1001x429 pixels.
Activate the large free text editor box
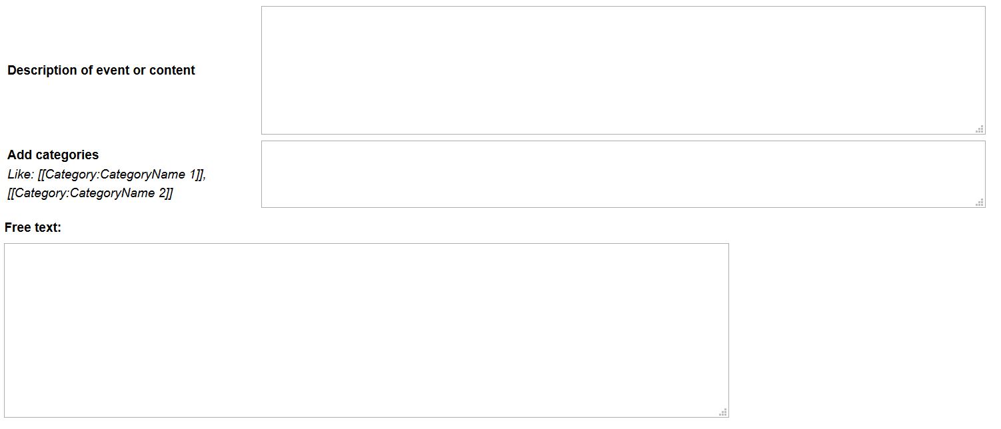pyautogui.click(x=366, y=330)
